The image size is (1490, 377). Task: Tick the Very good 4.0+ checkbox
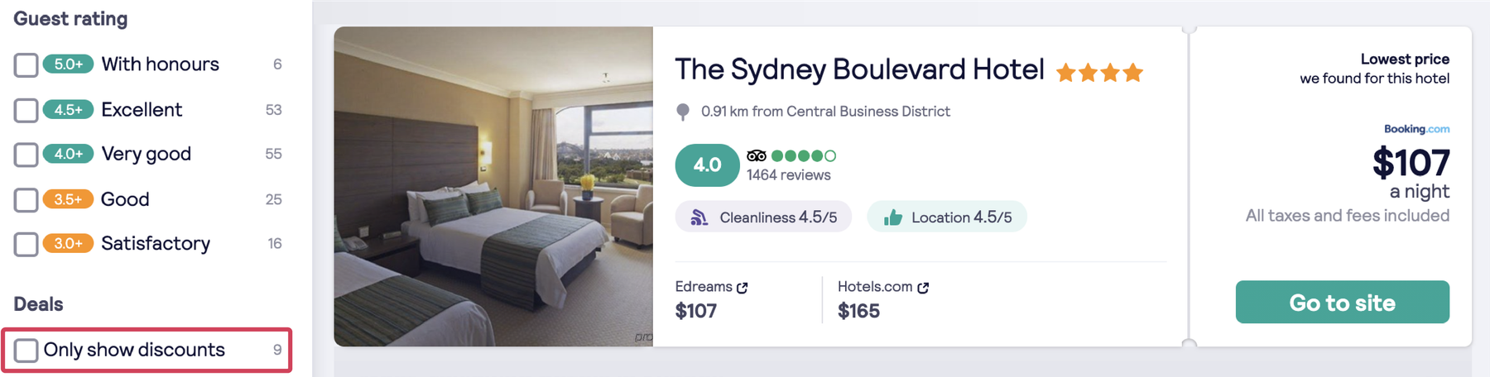(x=26, y=155)
